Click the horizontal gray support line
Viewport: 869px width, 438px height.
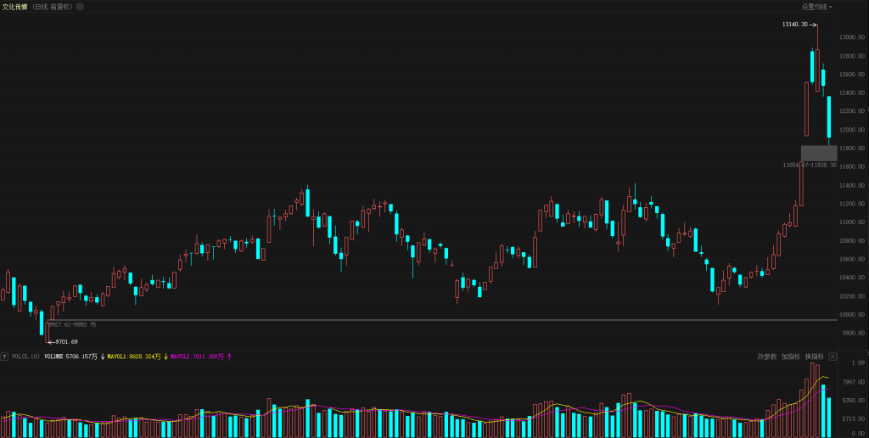click(x=424, y=320)
